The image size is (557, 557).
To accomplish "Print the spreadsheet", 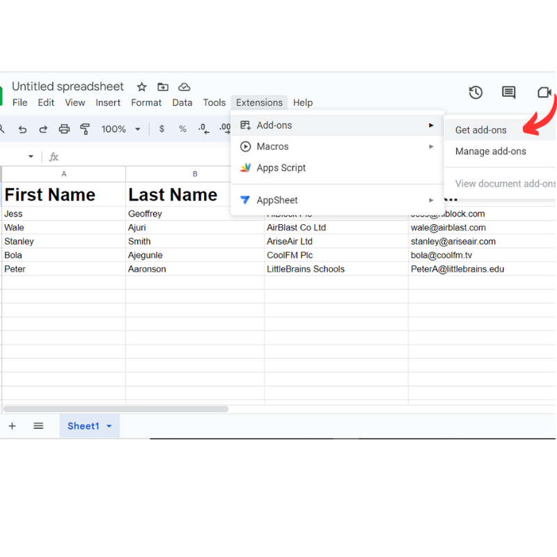I will 64,129.
